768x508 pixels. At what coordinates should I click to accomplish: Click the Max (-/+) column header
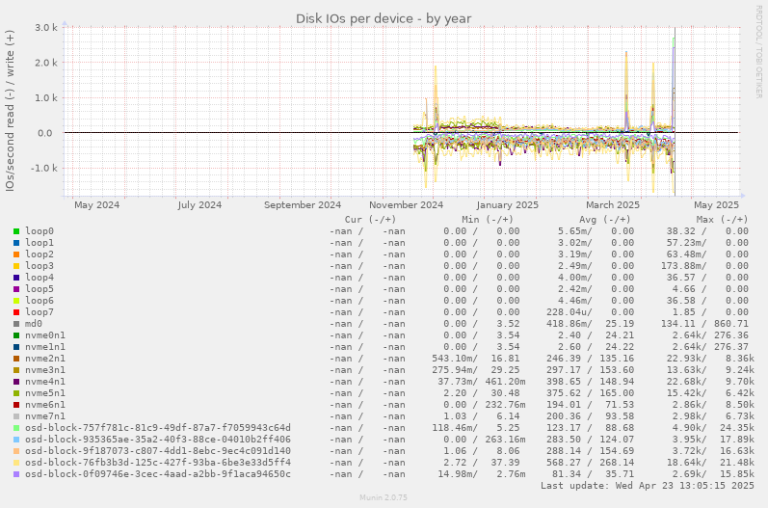[723, 220]
